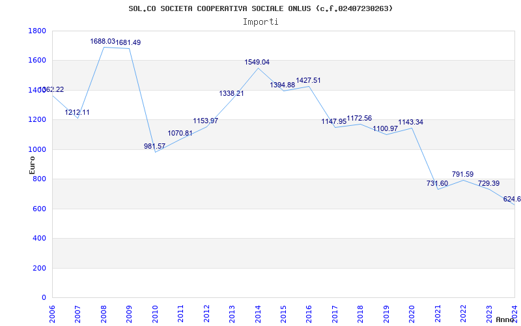Click y-axis tick 0
The height and width of the screenshot is (326, 521).
pyautogui.click(x=44, y=298)
